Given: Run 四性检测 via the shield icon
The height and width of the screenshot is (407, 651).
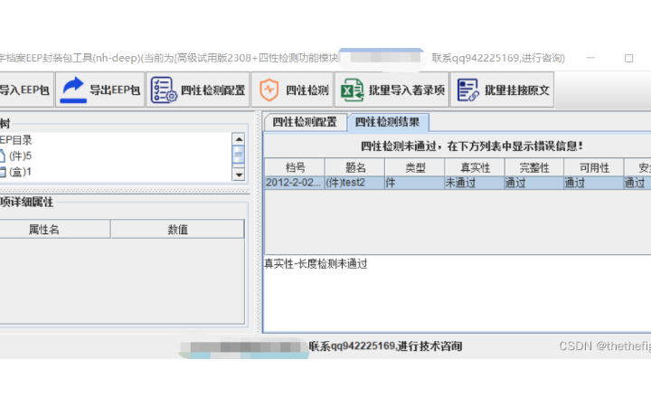Looking at the screenshot, I should coord(269,90).
